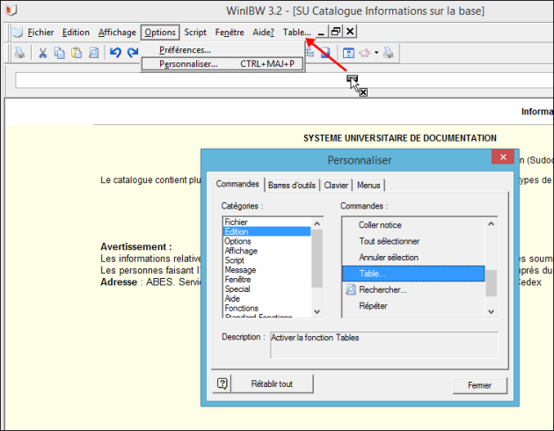Click the Fermer button
Image resolution: width=554 pixels, height=431 pixels.
(x=480, y=385)
